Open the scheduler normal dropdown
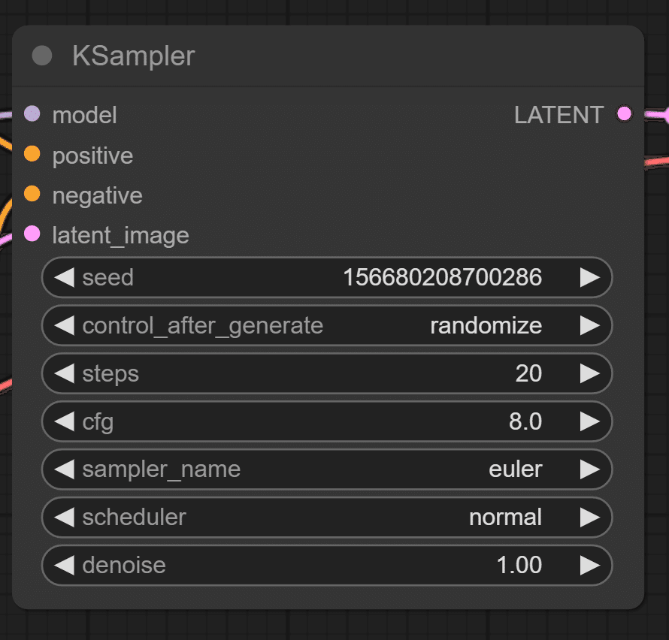Image resolution: width=669 pixels, height=640 pixels. tap(327, 518)
